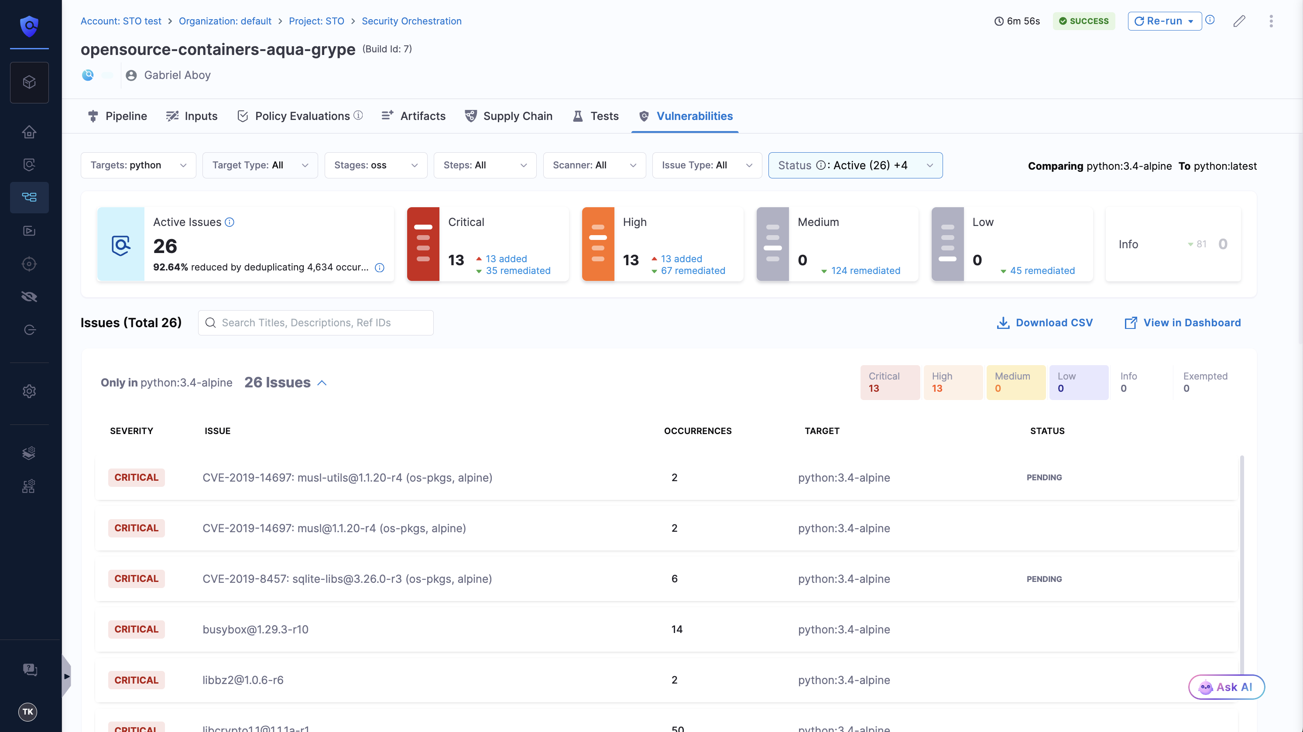Open the Supply Chain tab
The height and width of the screenshot is (732, 1303).
coord(509,116)
